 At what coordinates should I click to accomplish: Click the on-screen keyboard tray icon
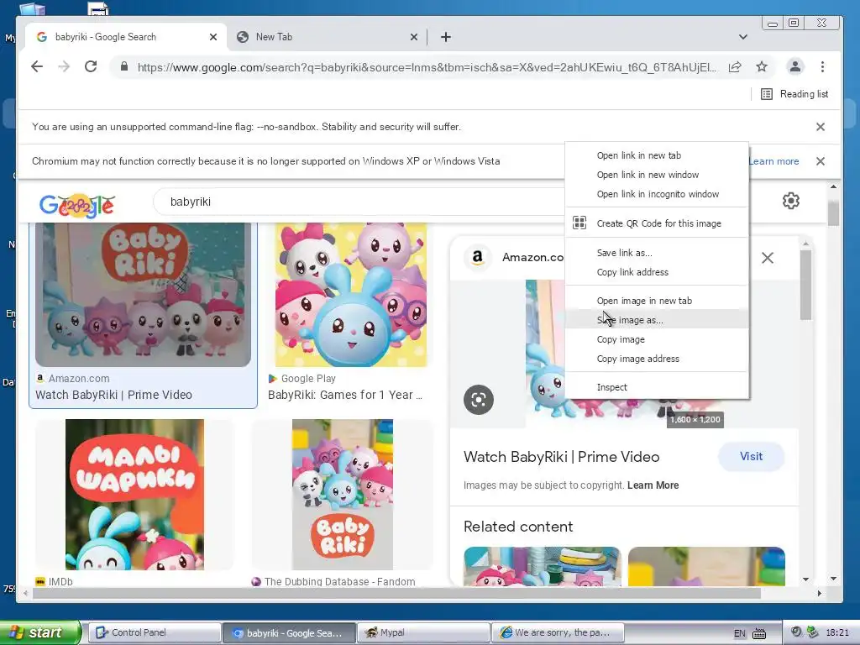pyautogui.click(x=759, y=633)
